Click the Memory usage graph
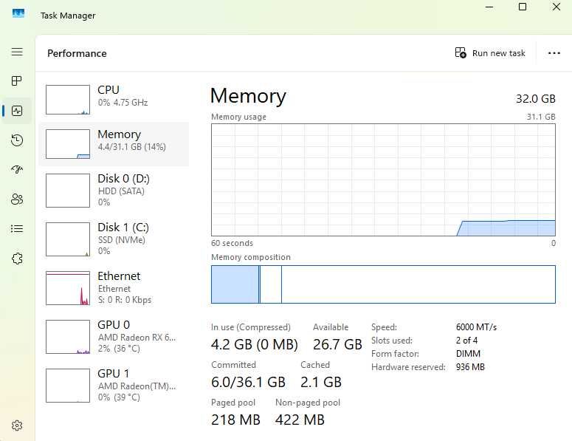 (x=383, y=180)
